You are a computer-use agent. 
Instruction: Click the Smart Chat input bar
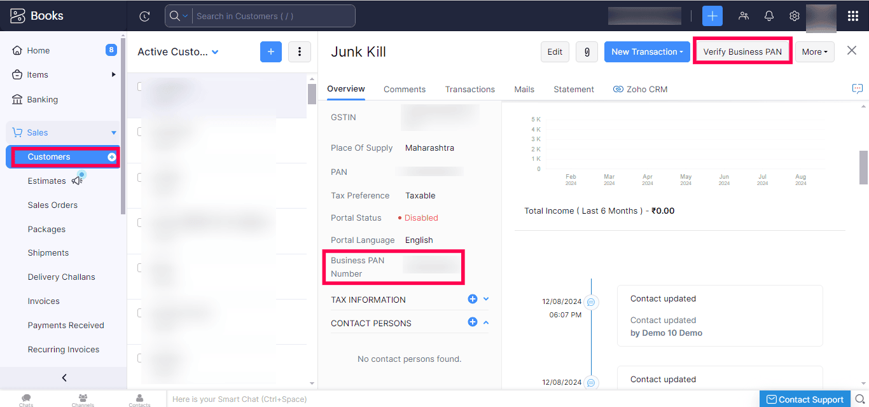click(x=462, y=399)
